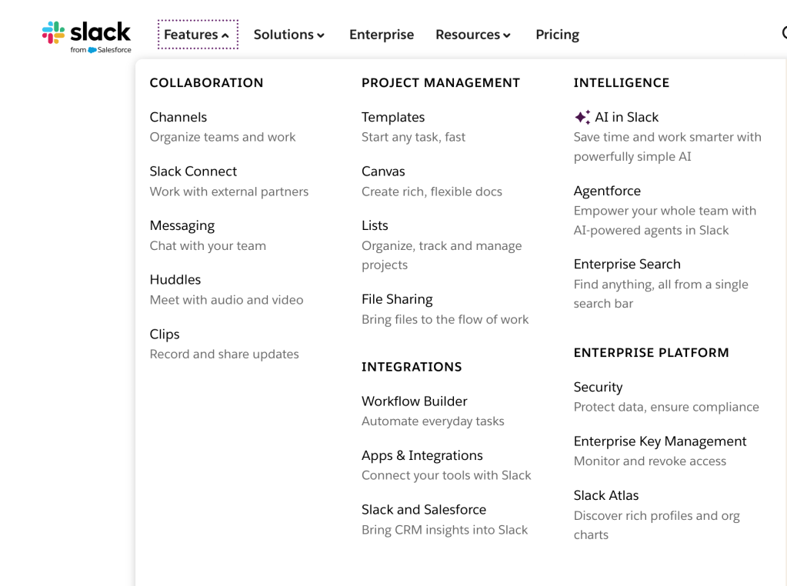Click the AI in Slack sparkle icon

(582, 118)
